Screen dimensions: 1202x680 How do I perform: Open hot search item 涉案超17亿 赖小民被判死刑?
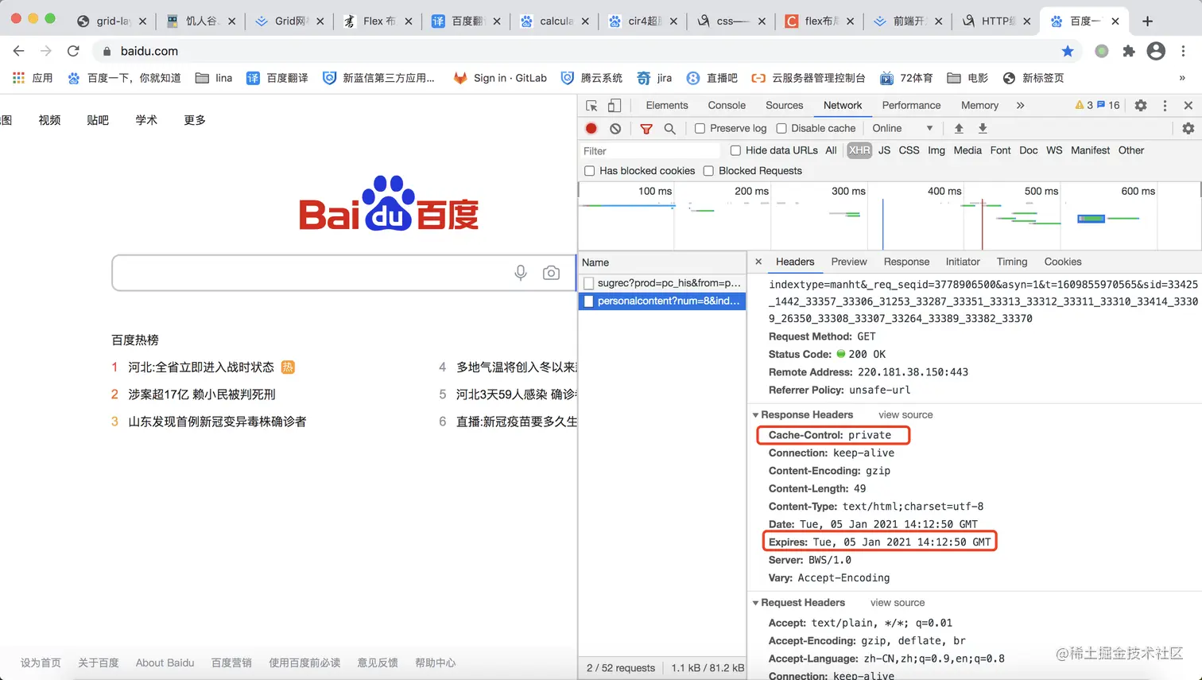pos(202,394)
